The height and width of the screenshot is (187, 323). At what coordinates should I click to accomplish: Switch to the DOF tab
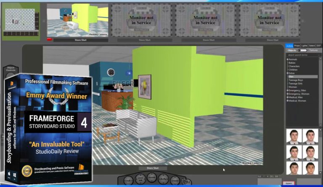318,46
